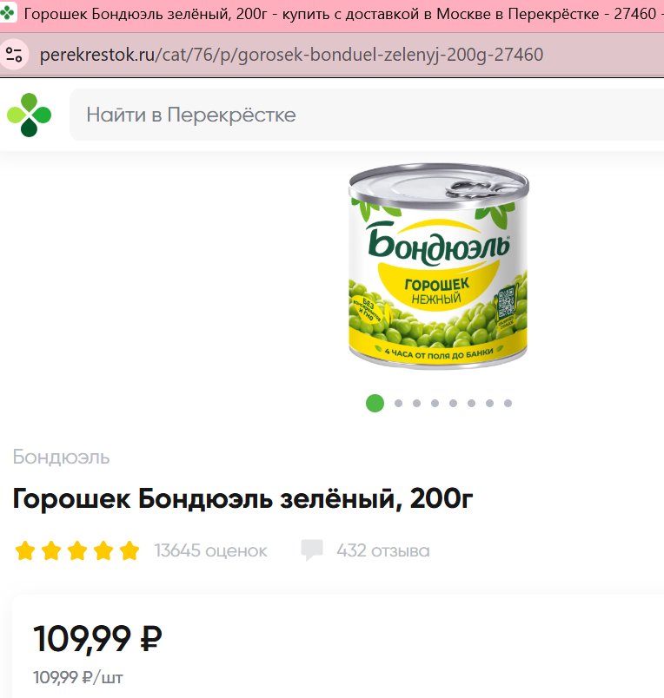Select the last image carousel dot
Image resolution: width=664 pixels, height=698 pixels.
508,404
